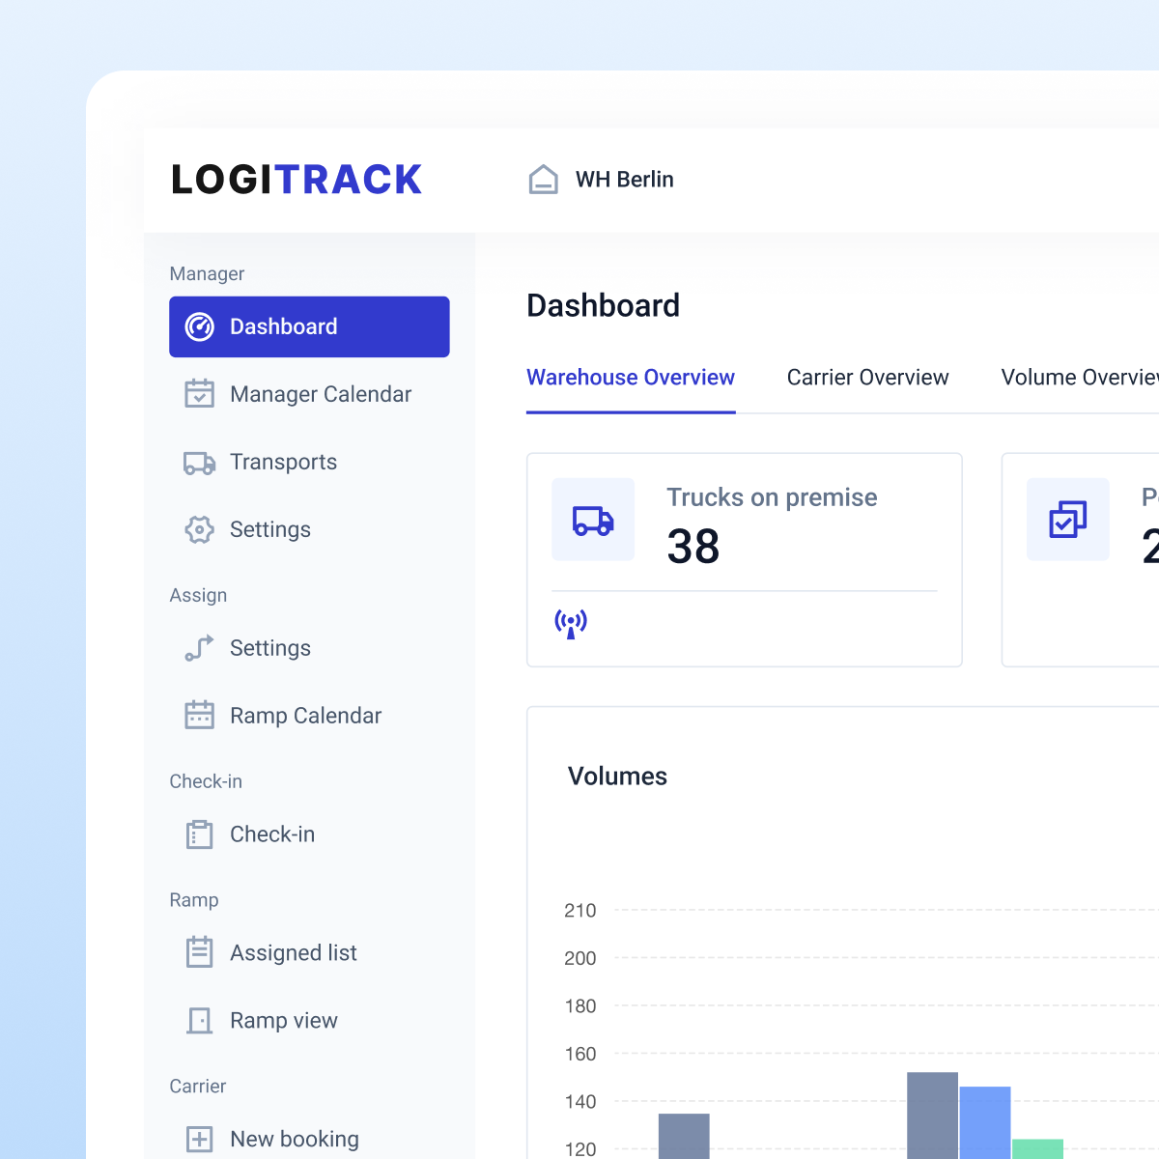Image resolution: width=1159 pixels, height=1159 pixels.
Task: Click the Ramp Calendar icon
Action: (199, 716)
